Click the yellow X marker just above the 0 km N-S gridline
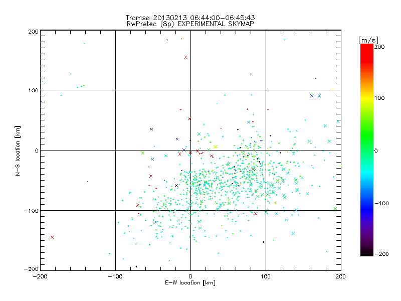This screenshot has height=301, width=401. coord(216,146)
